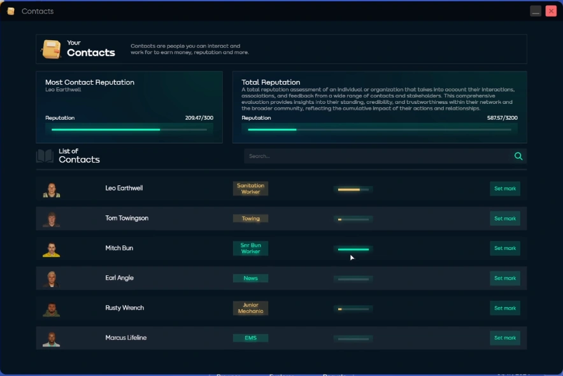Select the Mitch Bun name text
The width and height of the screenshot is (563, 376).
pos(119,248)
